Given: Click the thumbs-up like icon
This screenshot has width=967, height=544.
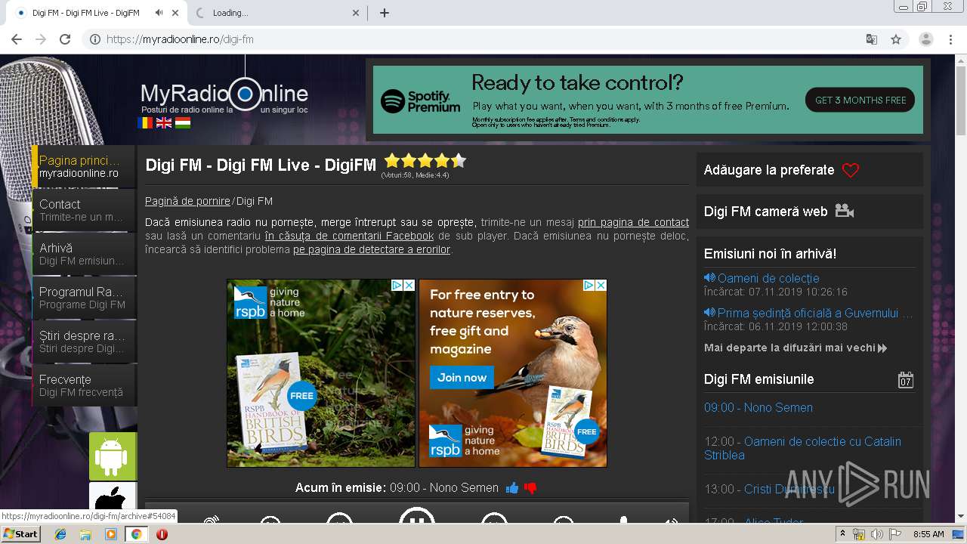Looking at the screenshot, I should (512, 488).
